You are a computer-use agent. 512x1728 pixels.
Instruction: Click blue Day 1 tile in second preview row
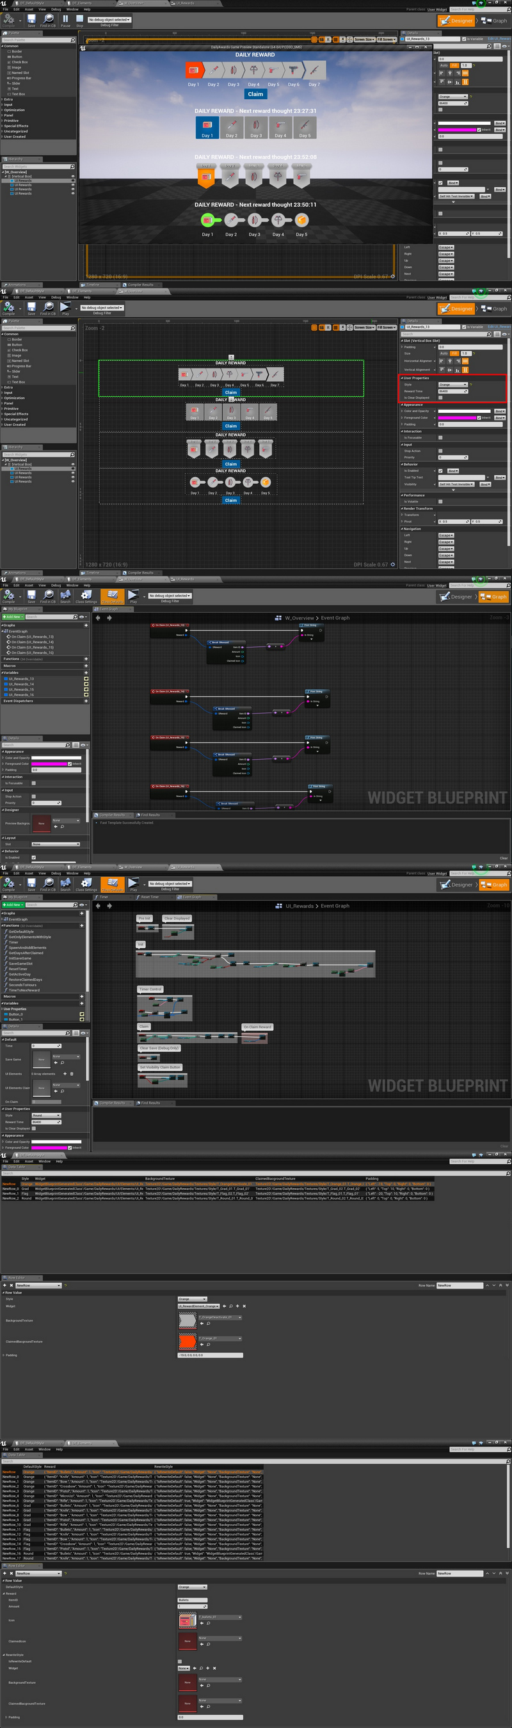[x=207, y=127]
